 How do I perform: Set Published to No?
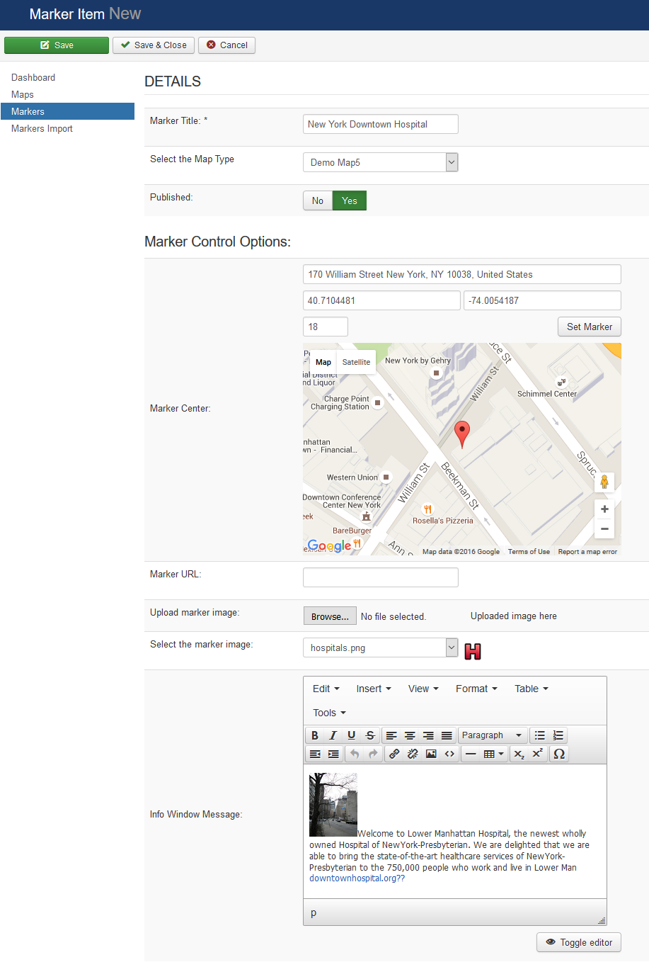[x=318, y=201]
